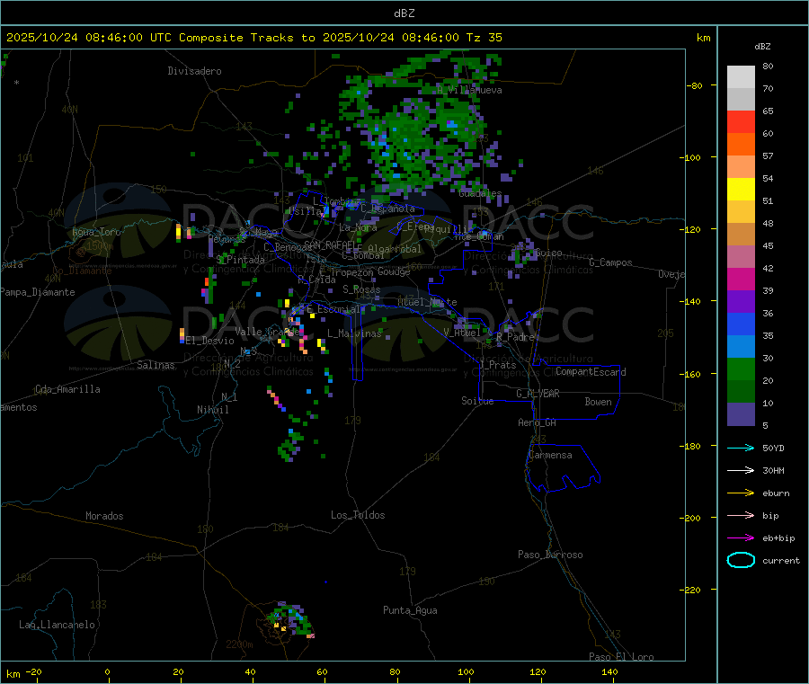Click the '100' tick on bottom axis
809x684 pixels.
click(466, 671)
